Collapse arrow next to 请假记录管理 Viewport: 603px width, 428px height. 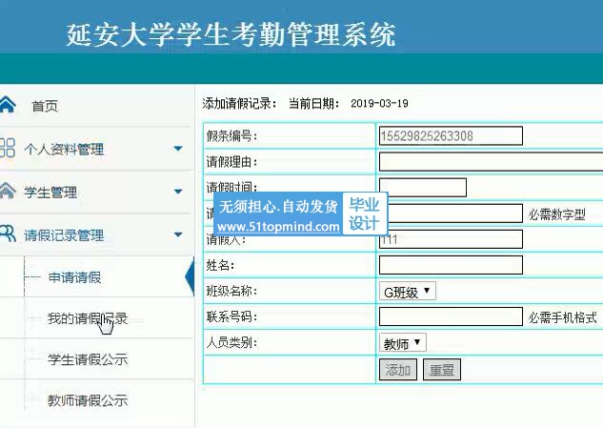point(178,234)
